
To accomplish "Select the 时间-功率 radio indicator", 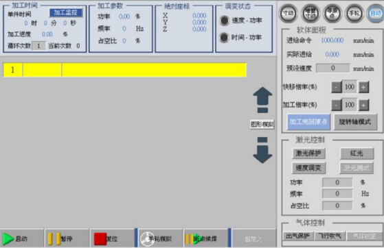I will coord(224,38).
